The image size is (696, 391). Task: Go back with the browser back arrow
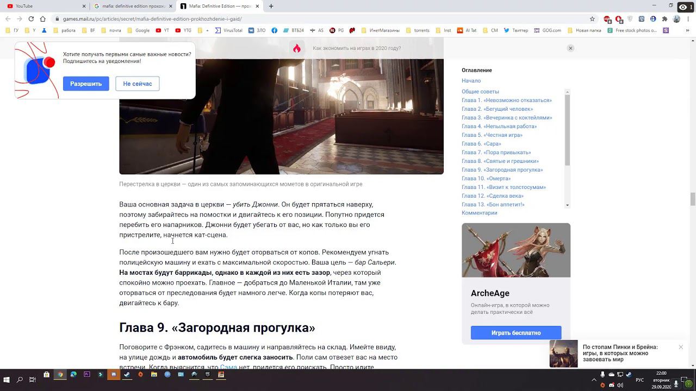point(8,18)
